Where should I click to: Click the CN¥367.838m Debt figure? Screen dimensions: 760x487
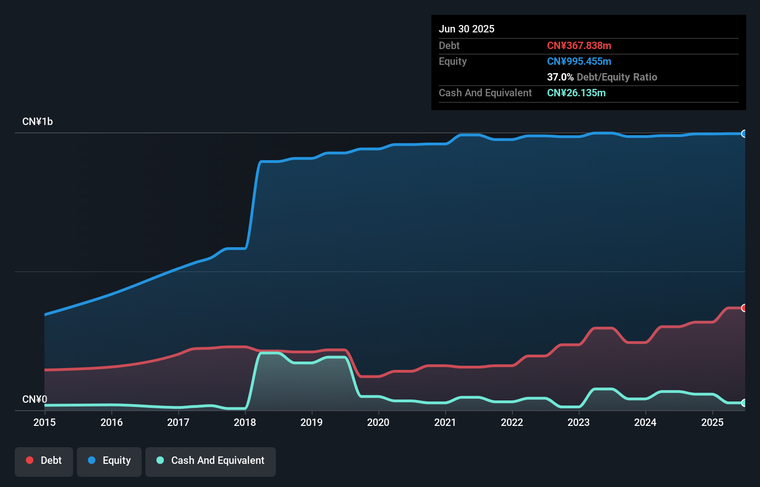pos(579,45)
